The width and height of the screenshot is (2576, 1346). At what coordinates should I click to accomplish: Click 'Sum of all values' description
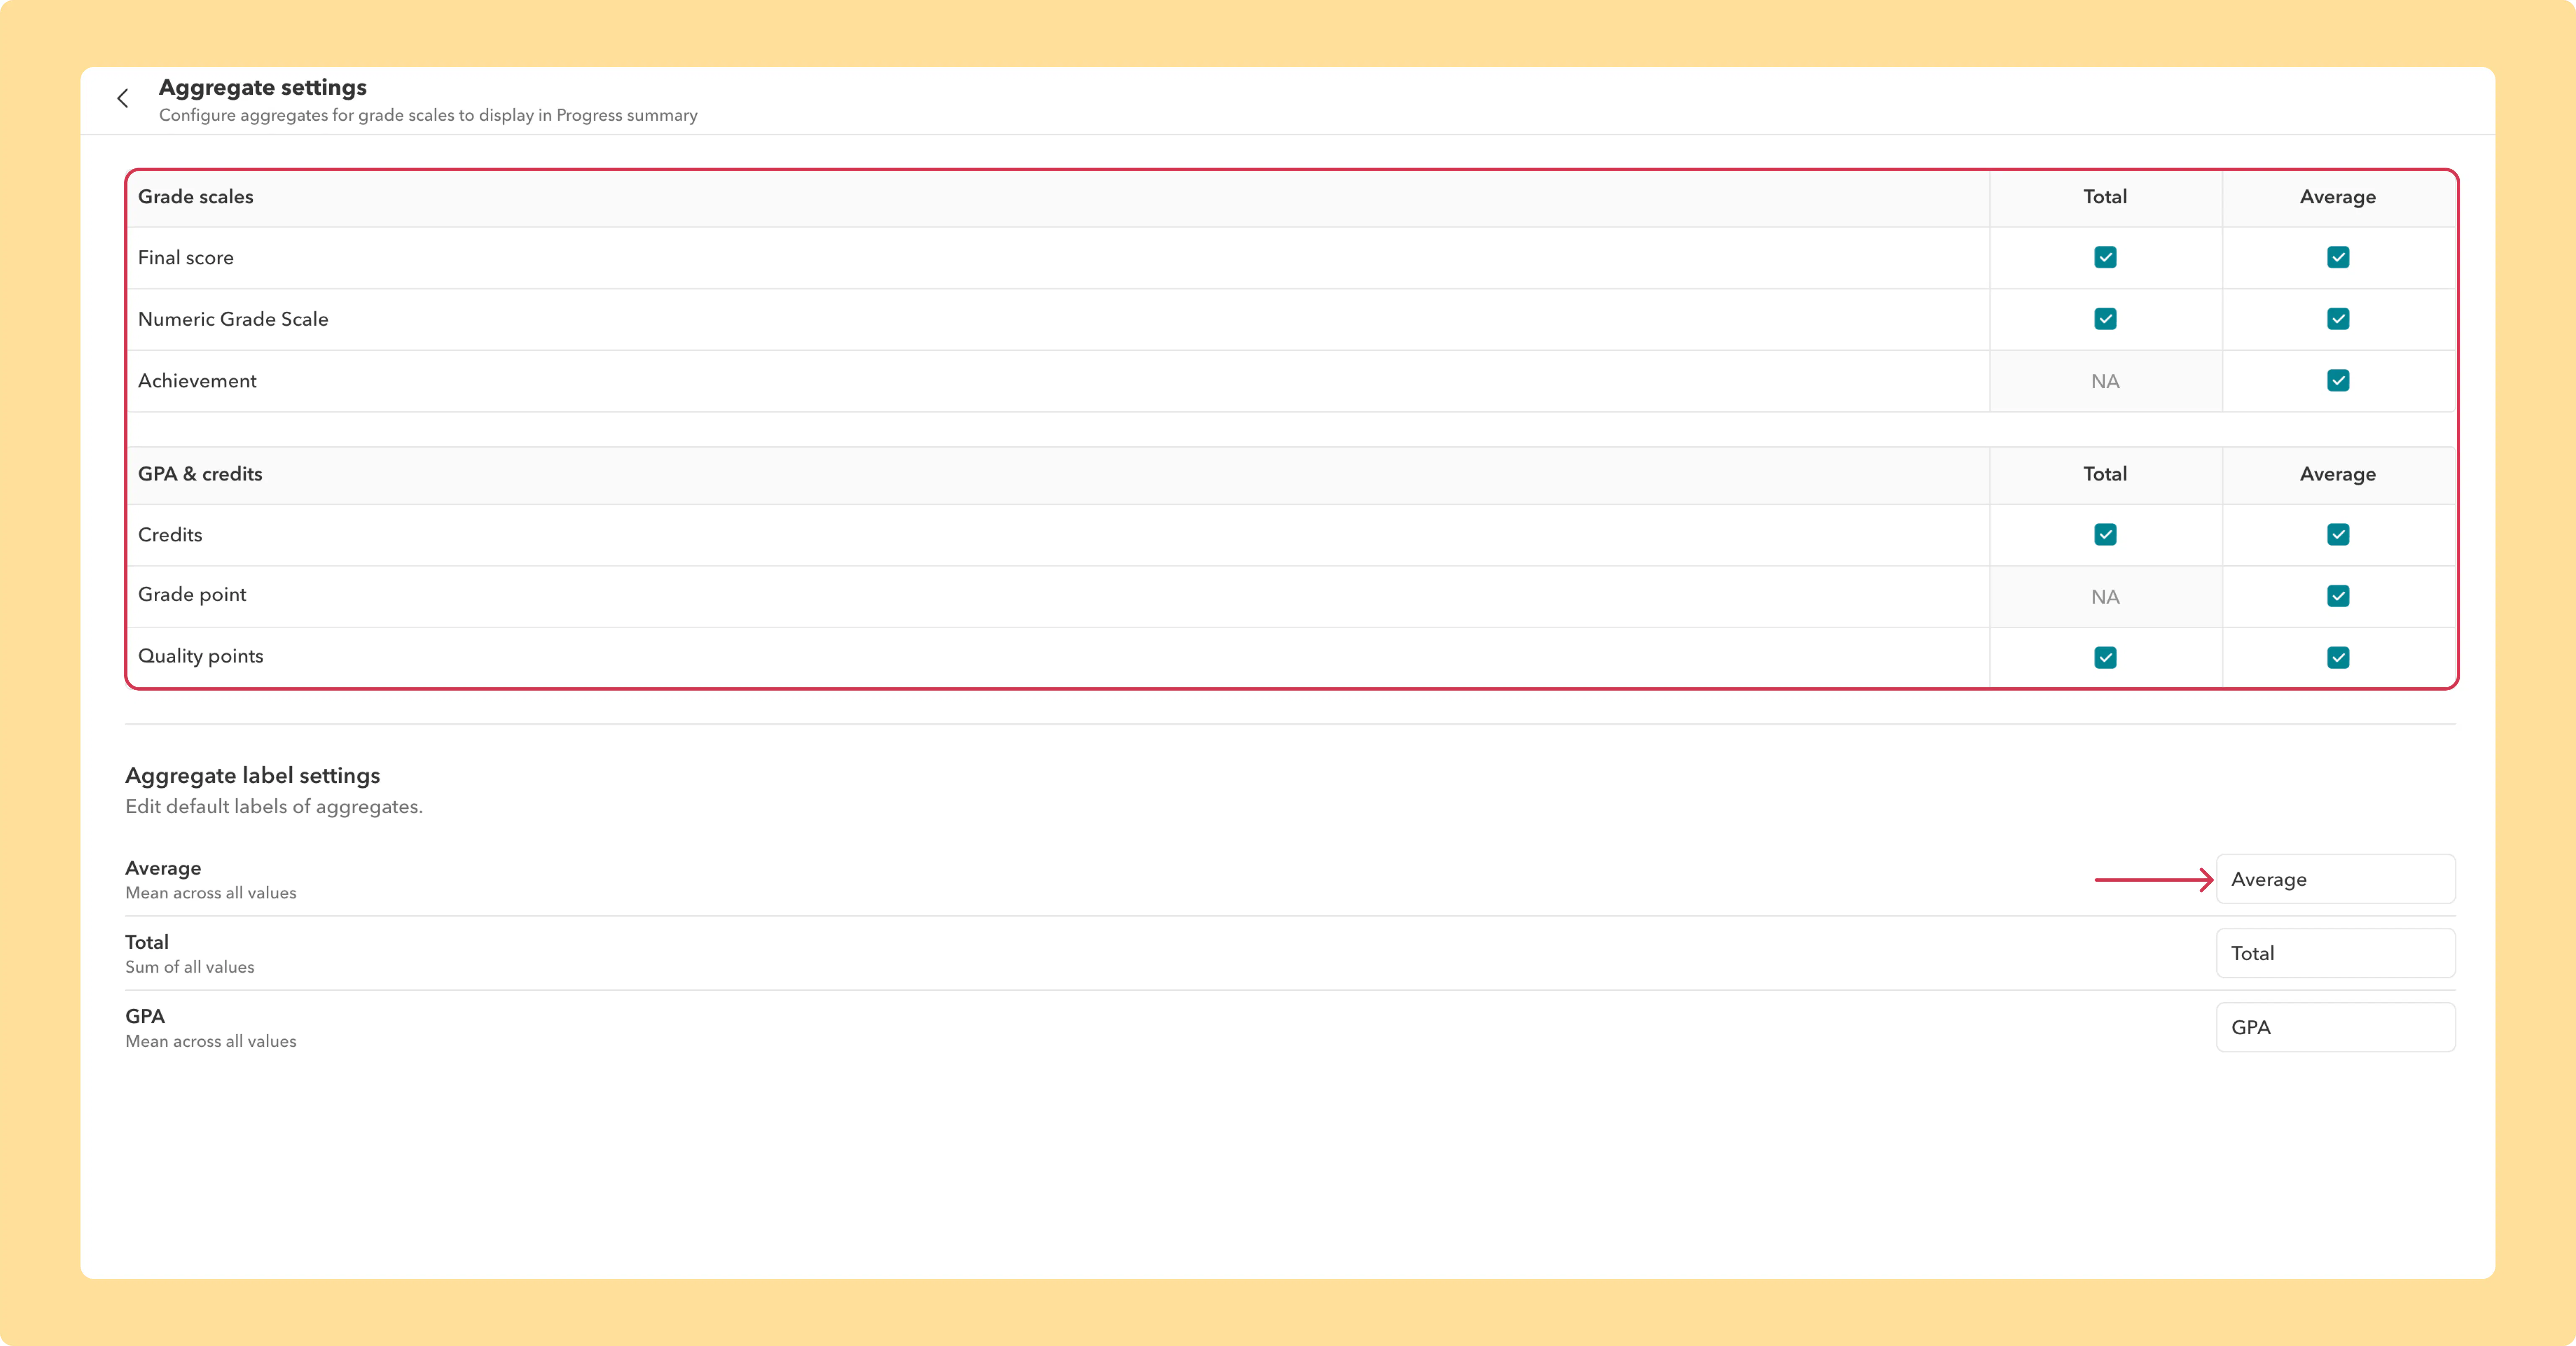pyautogui.click(x=190, y=967)
